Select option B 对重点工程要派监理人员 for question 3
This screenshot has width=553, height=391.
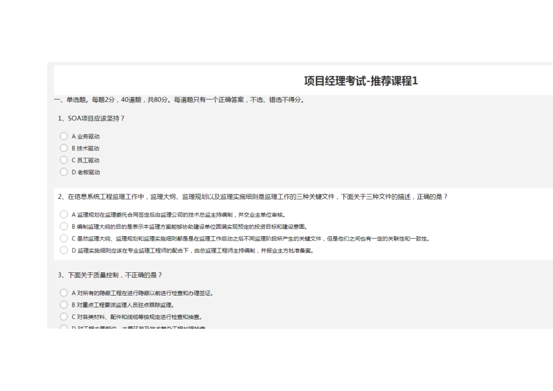64,305
